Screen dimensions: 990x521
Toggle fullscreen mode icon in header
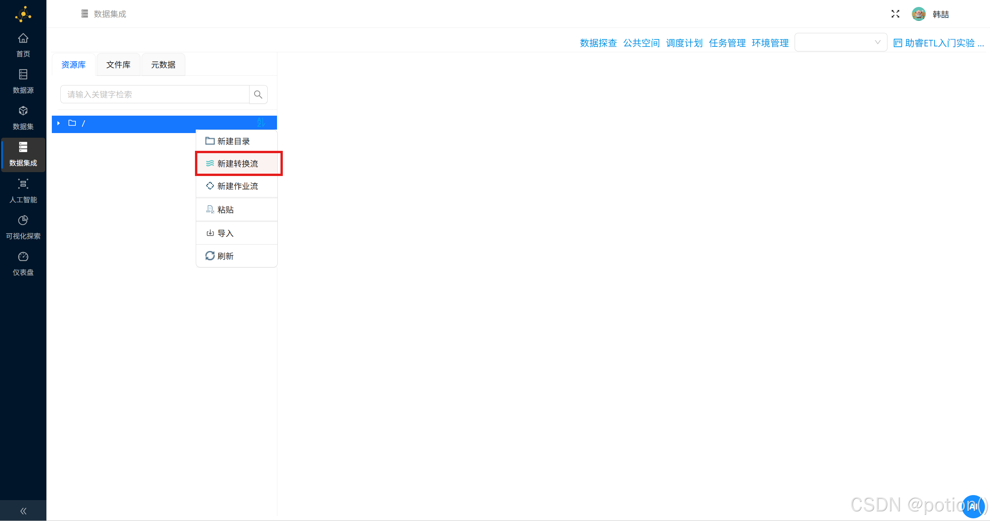click(895, 14)
